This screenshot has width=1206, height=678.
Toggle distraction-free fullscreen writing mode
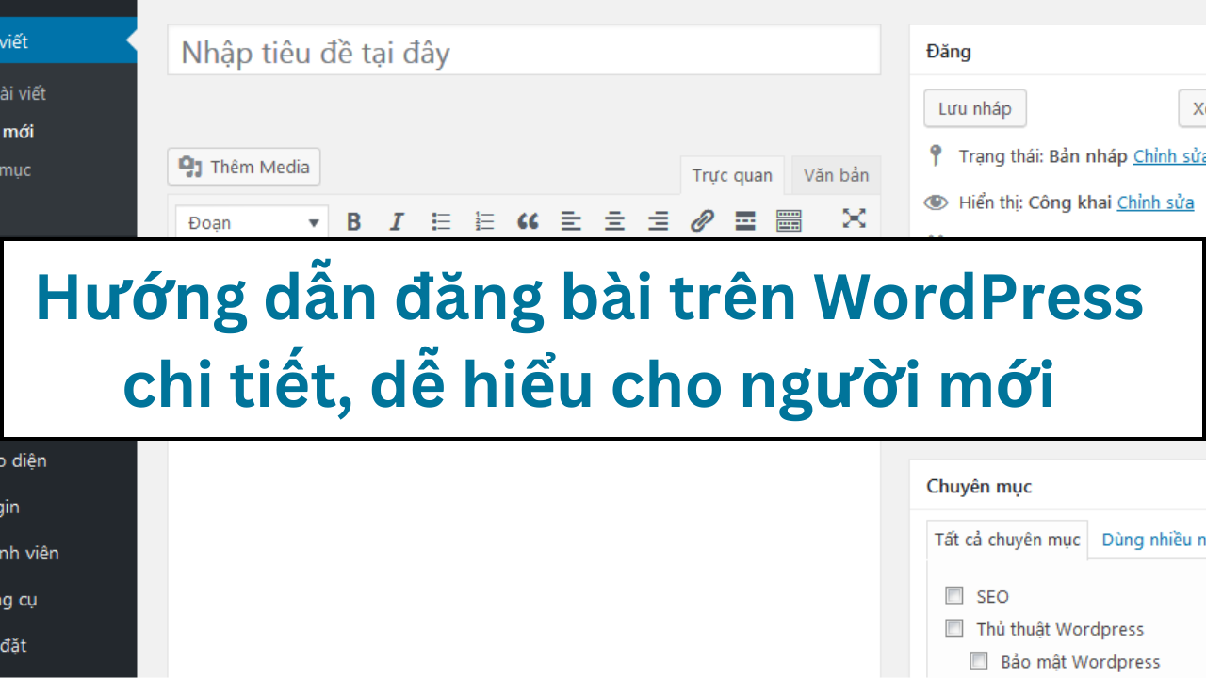[854, 218]
